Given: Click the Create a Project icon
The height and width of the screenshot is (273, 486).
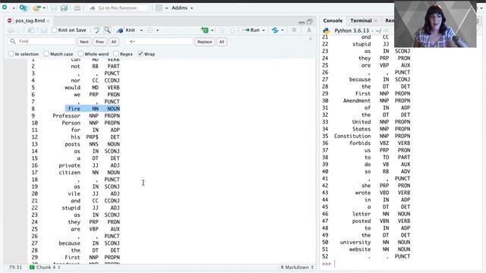Looking at the screenshot, I should point(24,8).
